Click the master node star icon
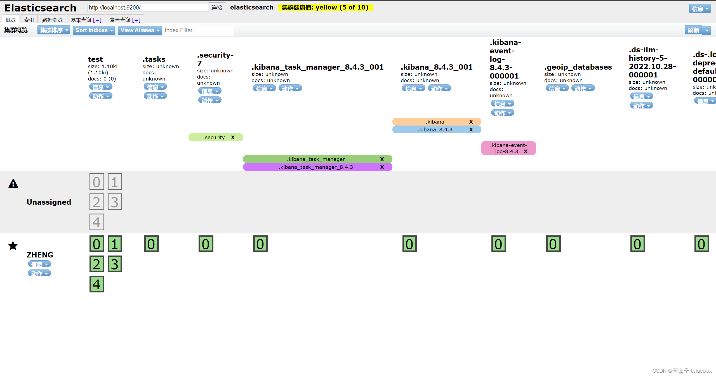Screen dimensions: 716x376 [x=13, y=246]
